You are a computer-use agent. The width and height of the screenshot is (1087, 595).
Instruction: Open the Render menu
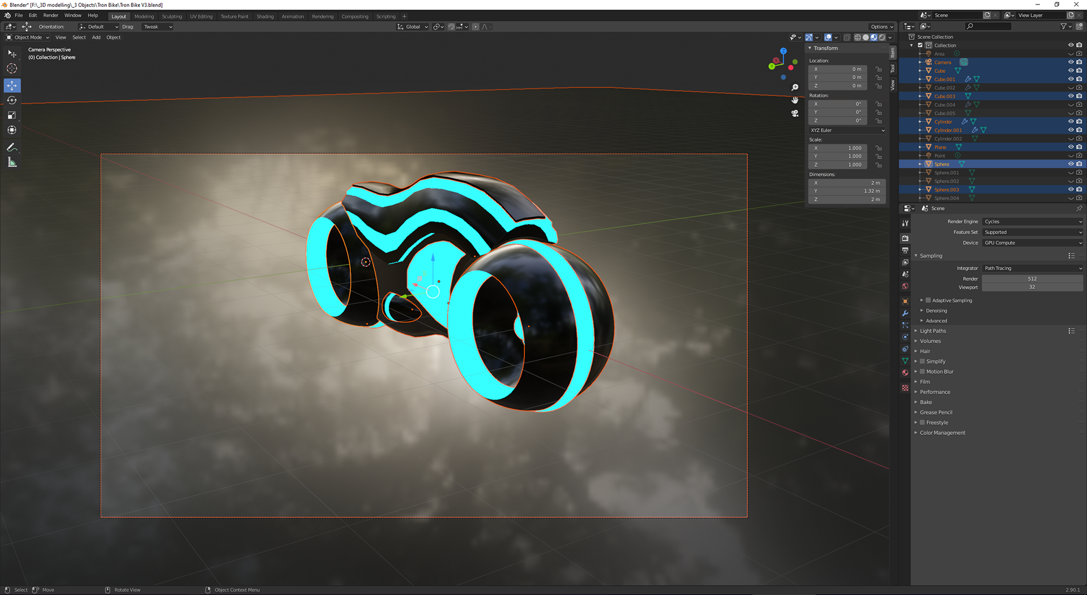(x=50, y=15)
